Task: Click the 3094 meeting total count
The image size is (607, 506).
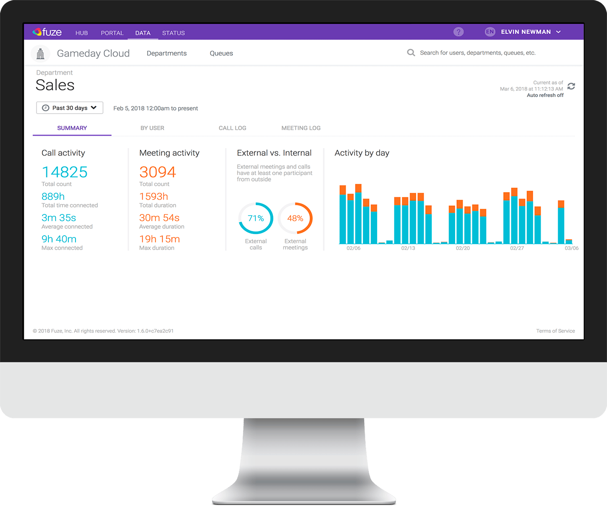Action: click(158, 172)
